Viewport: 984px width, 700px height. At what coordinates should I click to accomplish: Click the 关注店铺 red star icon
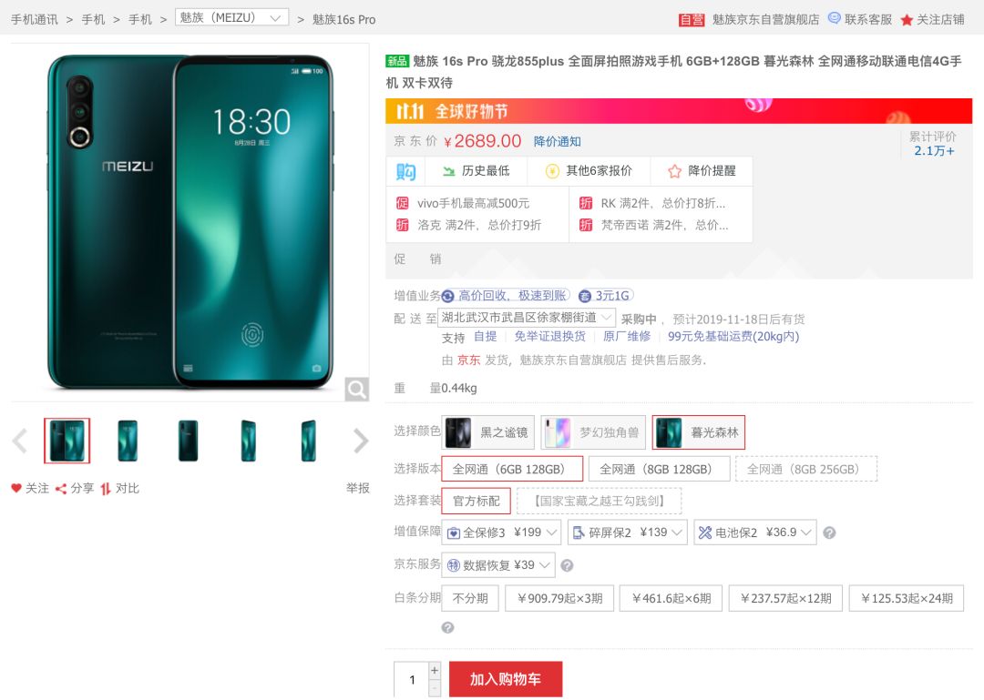907,20
